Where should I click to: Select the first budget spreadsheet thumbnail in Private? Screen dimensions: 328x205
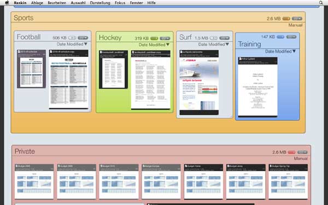[34, 181]
